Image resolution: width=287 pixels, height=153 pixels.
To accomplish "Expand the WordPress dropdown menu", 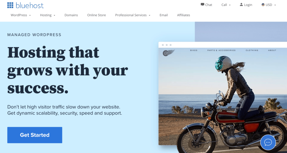I will (21, 15).
